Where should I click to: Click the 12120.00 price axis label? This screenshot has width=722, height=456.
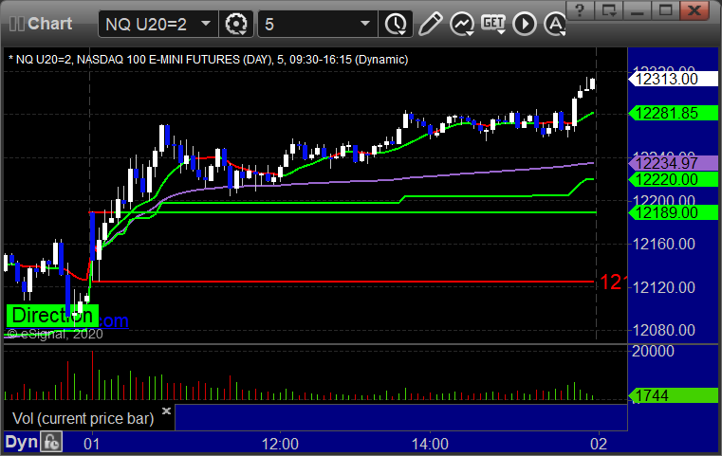pyautogui.click(x=663, y=287)
